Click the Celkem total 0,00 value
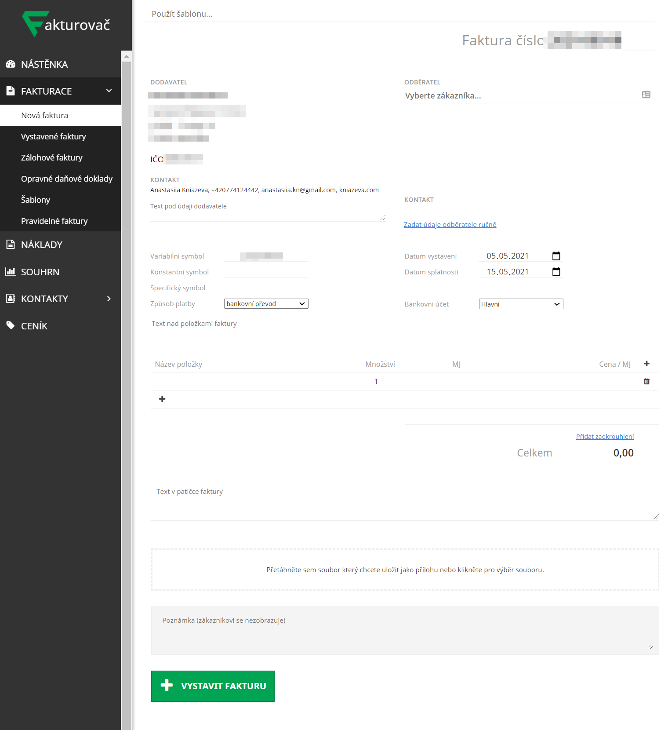This screenshot has height=730, width=668. click(623, 453)
